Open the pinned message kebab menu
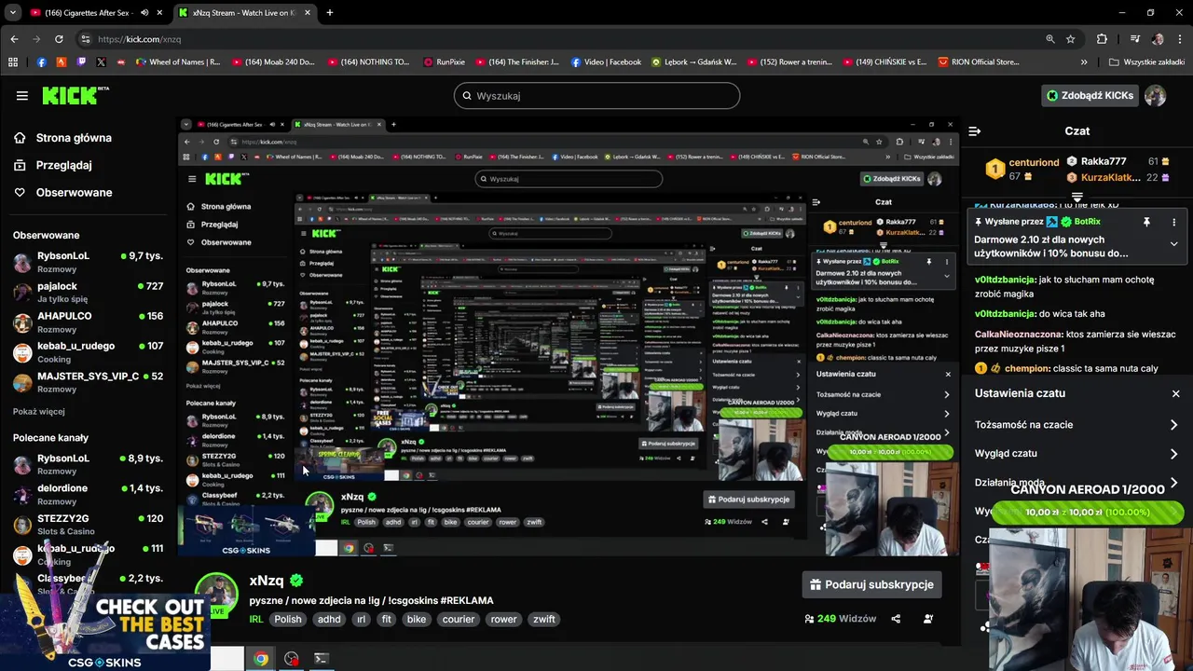Viewport: 1193px width, 671px height. point(1173,222)
